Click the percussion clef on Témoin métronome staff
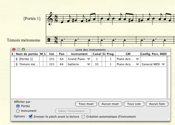175x125 pixels. (x=49, y=40)
